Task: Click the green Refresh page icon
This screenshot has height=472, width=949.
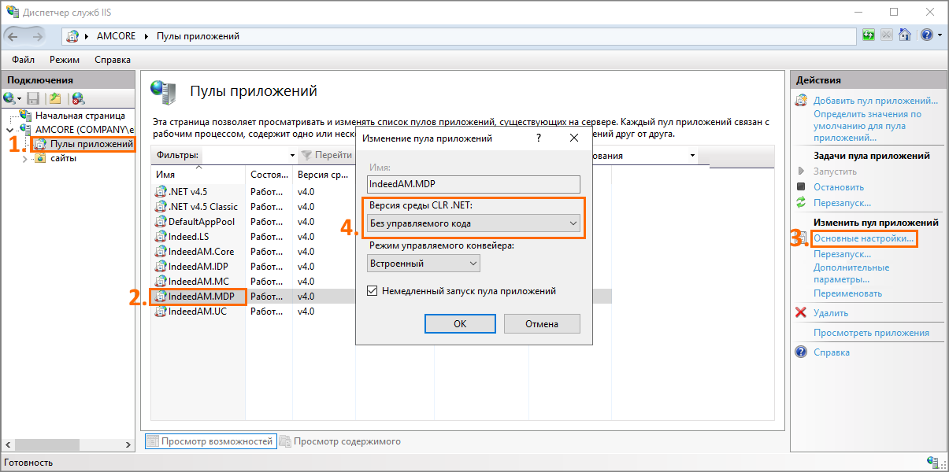Action: click(x=869, y=35)
